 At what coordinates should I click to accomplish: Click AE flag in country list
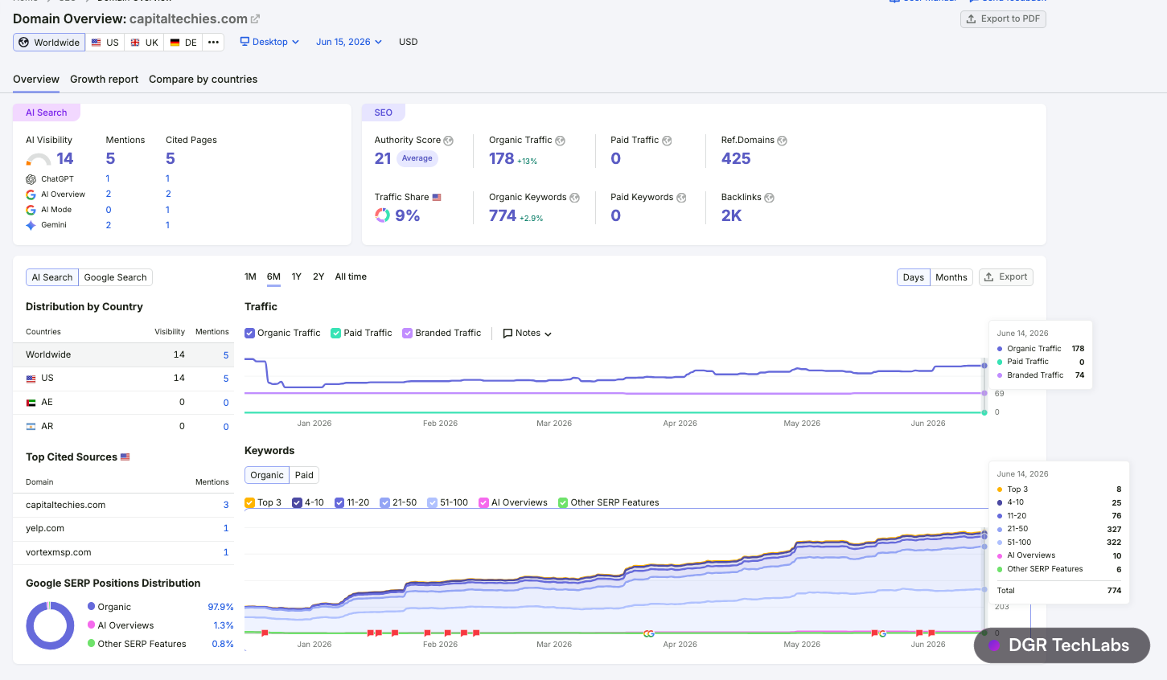[31, 403]
